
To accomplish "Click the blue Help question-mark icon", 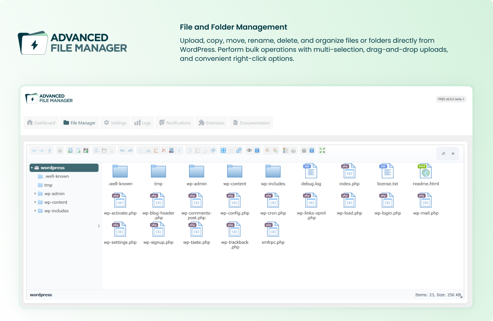I will (x=312, y=151).
